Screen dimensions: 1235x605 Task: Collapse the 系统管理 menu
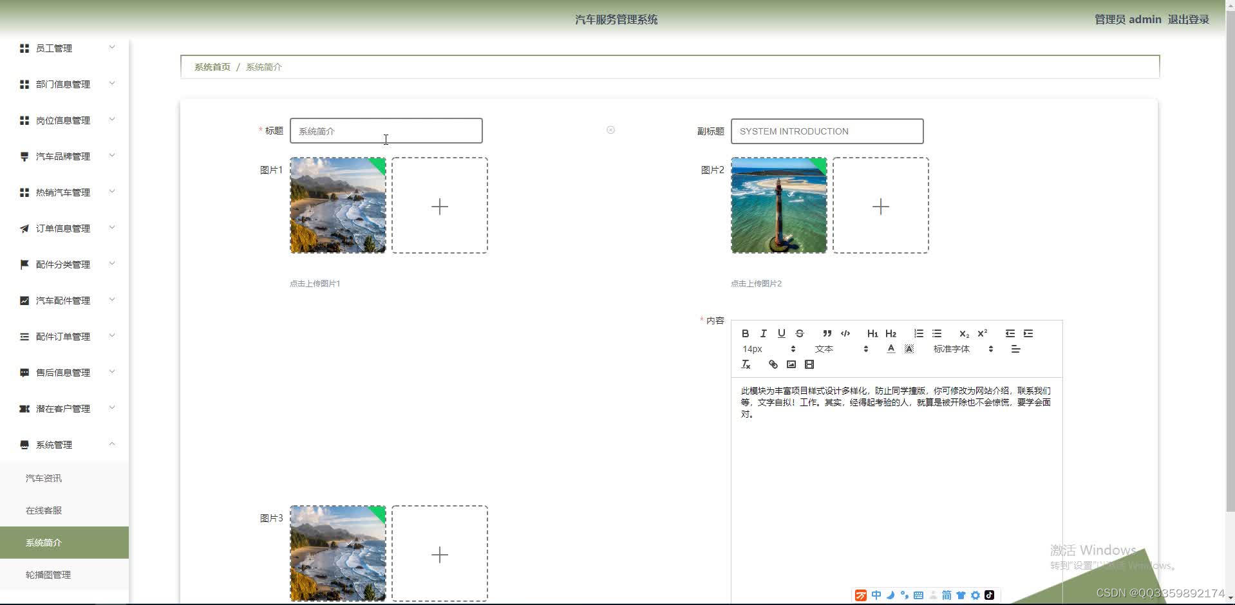pyautogui.click(x=64, y=445)
